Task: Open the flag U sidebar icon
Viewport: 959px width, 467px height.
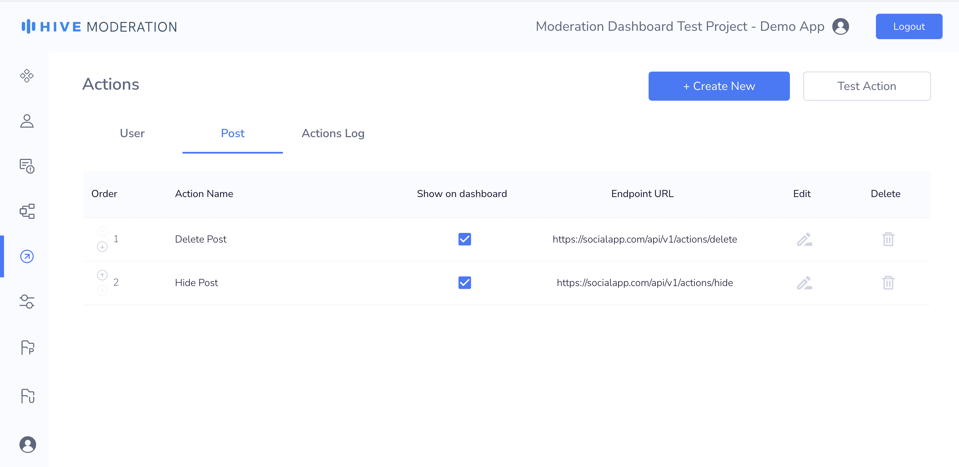Action: point(27,396)
